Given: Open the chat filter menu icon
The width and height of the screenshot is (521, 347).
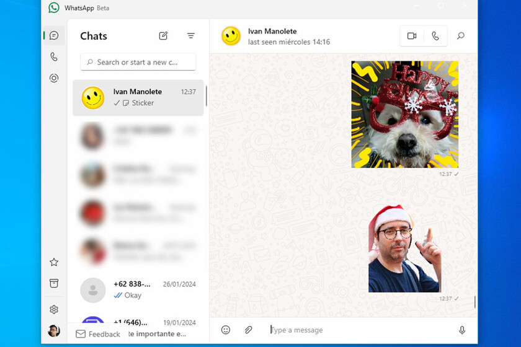Looking at the screenshot, I should (191, 35).
